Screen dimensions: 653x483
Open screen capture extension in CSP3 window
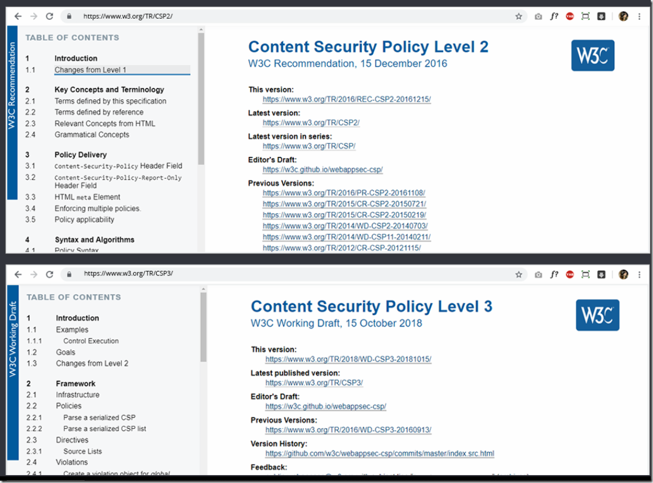coord(585,274)
